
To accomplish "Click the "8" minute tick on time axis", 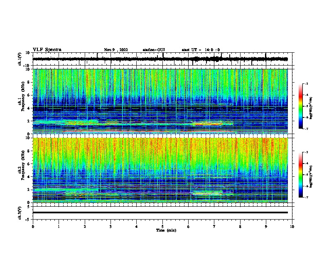I will (240, 227).
